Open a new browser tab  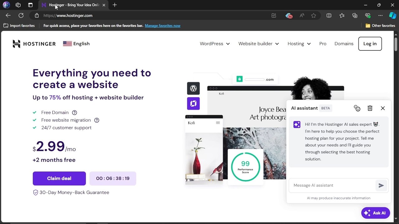pos(115,5)
